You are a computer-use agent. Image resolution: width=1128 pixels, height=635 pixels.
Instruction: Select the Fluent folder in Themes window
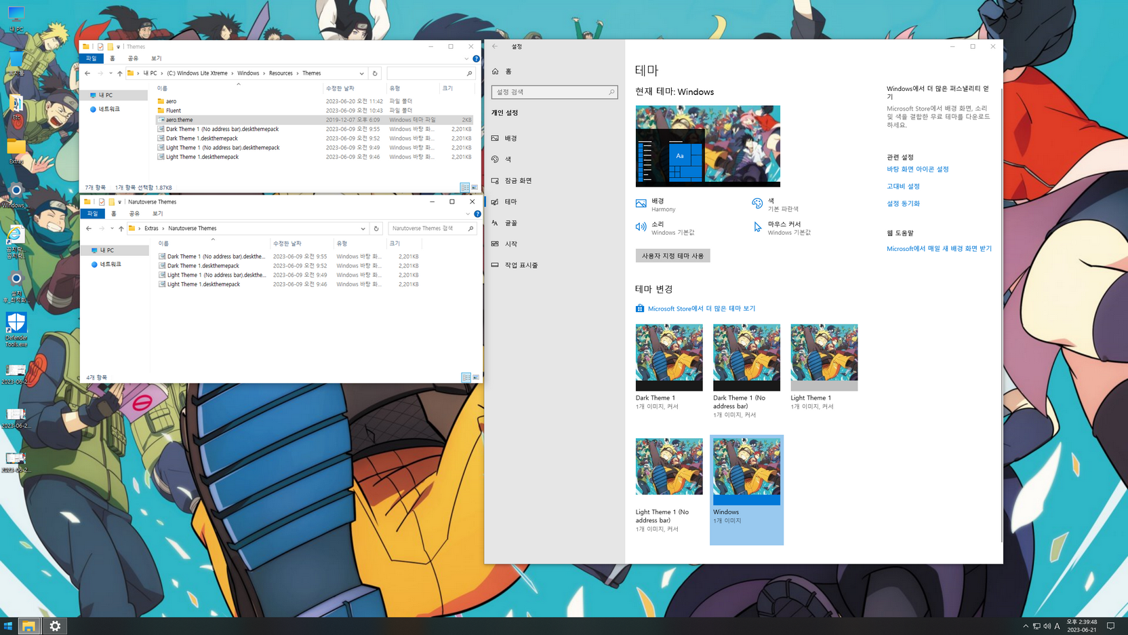click(x=174, y=111)
